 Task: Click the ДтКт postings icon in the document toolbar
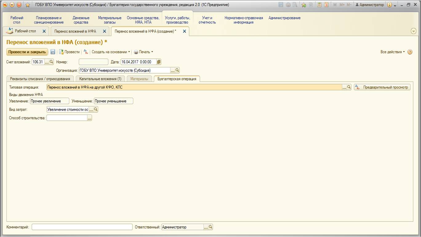(86, 52)
